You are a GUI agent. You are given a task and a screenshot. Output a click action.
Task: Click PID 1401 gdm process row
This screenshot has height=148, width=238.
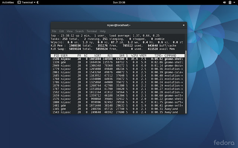118,105
